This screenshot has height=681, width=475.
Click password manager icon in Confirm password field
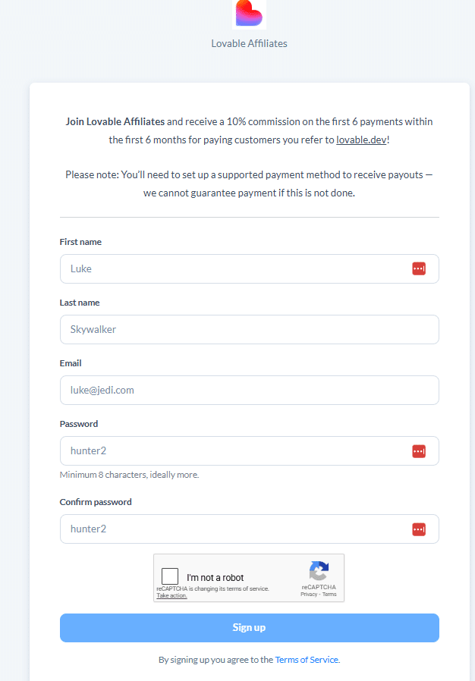click(x=419, y=529)
